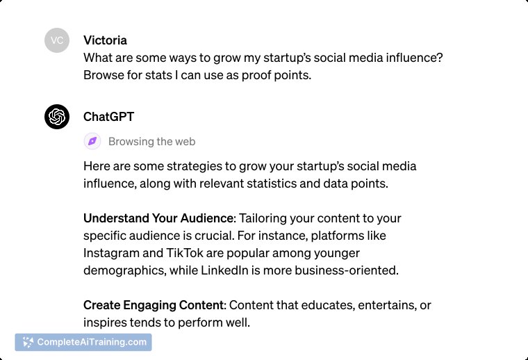Click the Content that educates, entertains text
This screenshot has width=528, height=360.
(x=330, y=305)
